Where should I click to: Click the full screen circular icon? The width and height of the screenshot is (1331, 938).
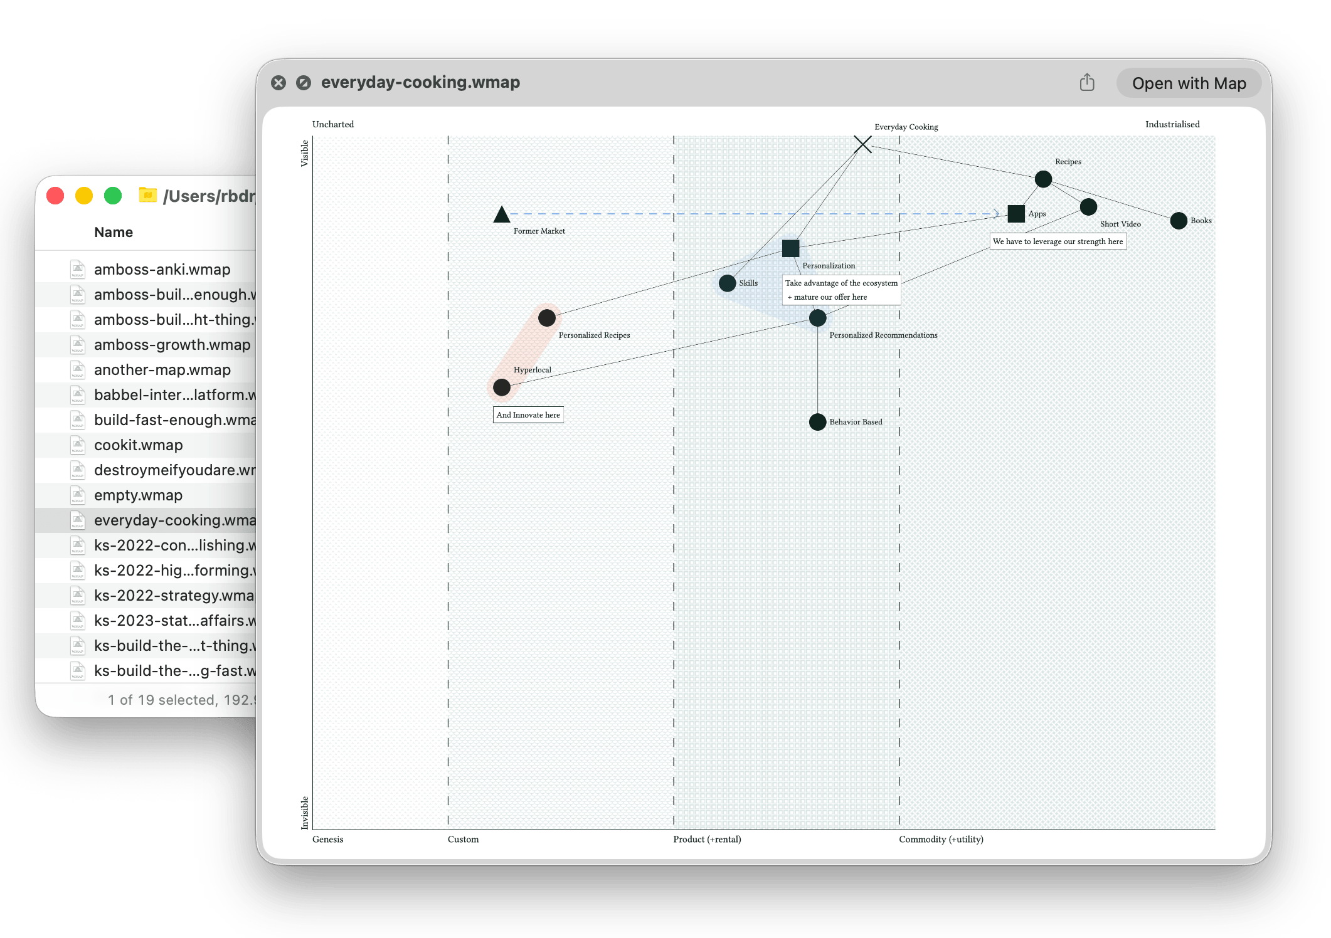point(304,83)
